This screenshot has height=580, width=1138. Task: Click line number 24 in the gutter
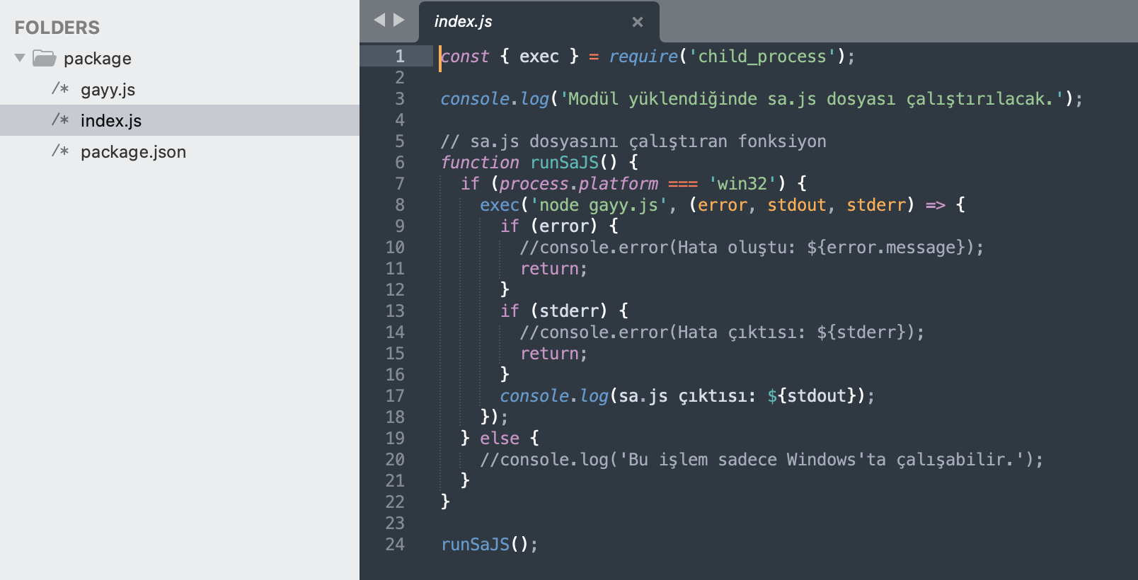pos(395,545)
